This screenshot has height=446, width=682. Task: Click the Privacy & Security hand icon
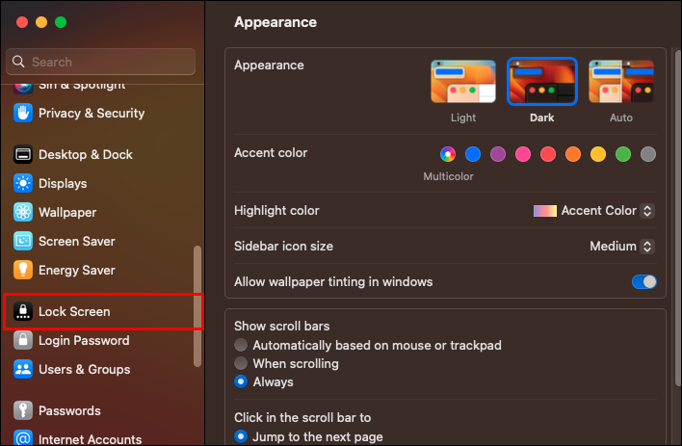point(23,113)
